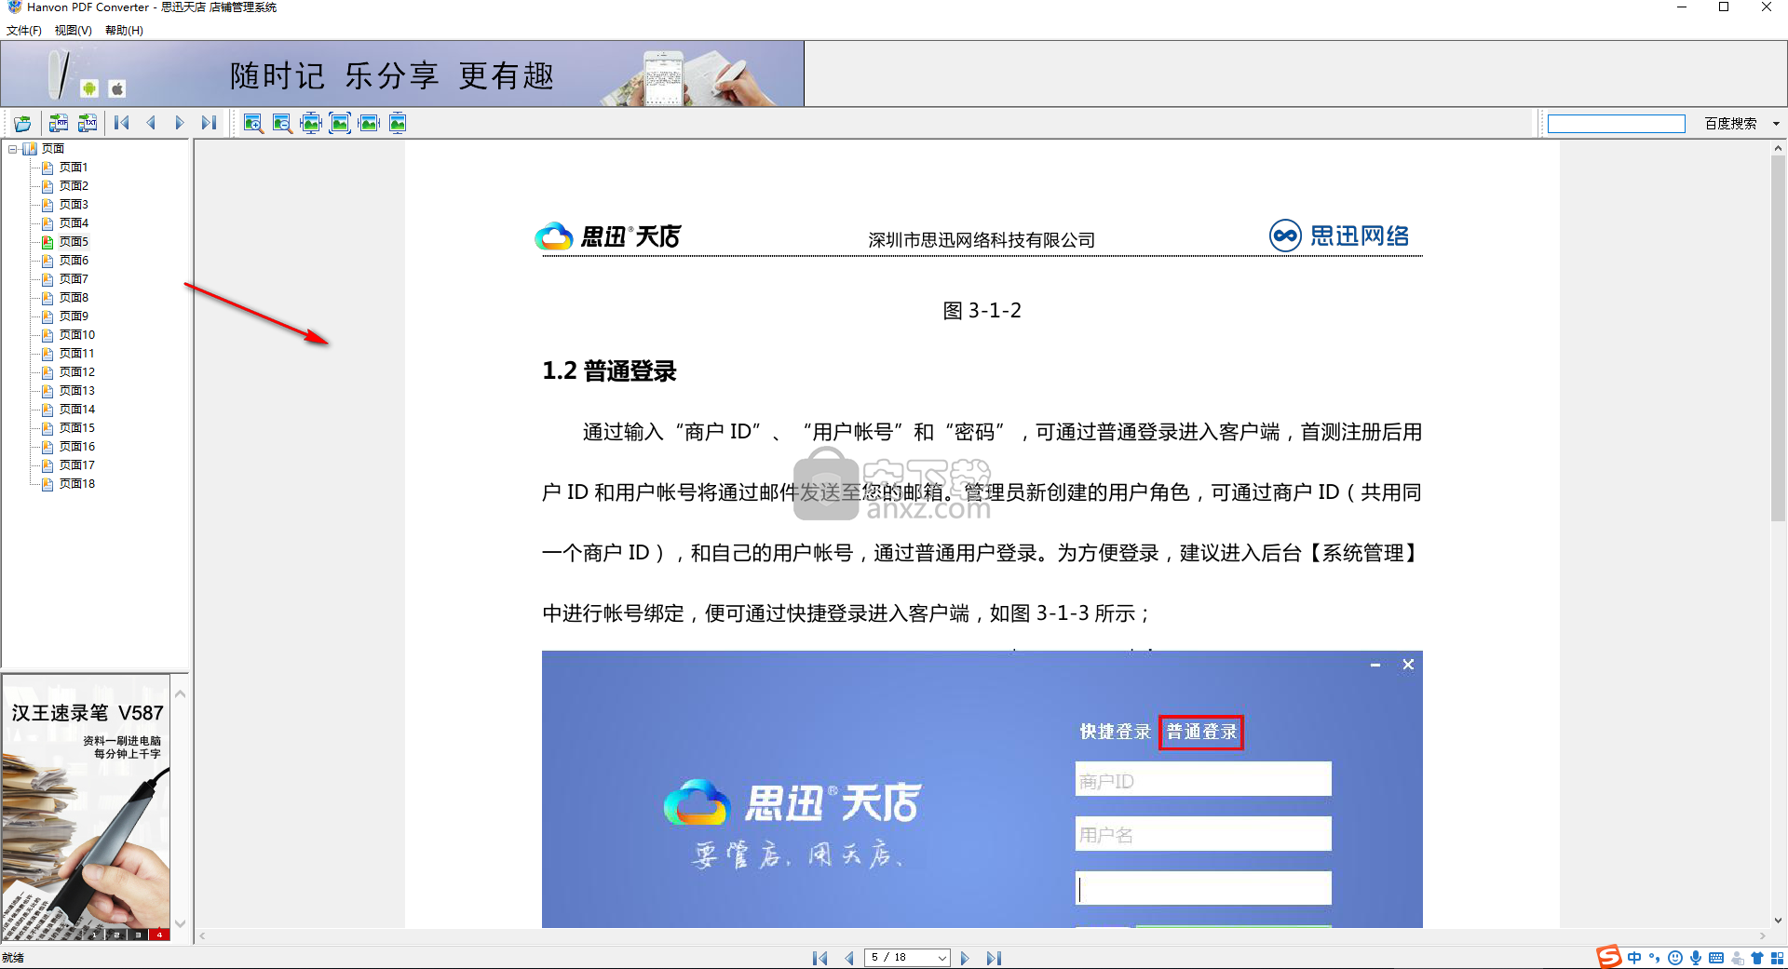This screenshot has height=969, width=1788.
Task: Select 页面3 in the page tree
Action: [74, 205]
